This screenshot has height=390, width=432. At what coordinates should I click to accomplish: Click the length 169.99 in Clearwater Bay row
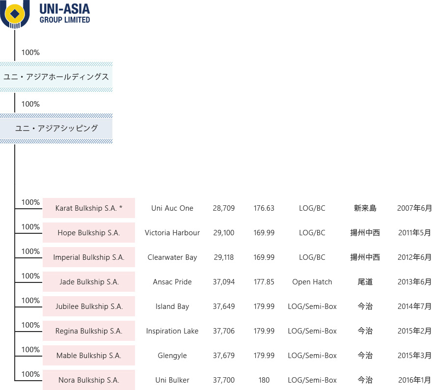(x=264, y=257)
